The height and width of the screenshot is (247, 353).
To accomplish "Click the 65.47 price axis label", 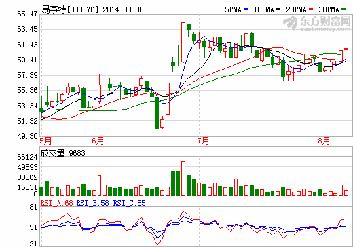I will (27, 14).
